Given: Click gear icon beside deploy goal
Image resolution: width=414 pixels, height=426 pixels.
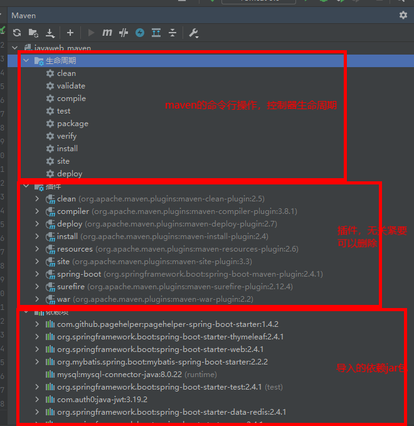Looking at the screenshot, I should (x=50, y=174).
